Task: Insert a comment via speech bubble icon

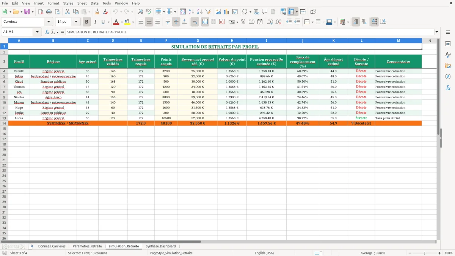Action: click(x=265, y=12)
